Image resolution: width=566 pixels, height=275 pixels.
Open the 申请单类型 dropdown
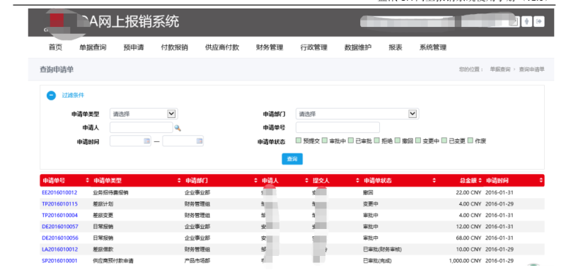(144, 114)
